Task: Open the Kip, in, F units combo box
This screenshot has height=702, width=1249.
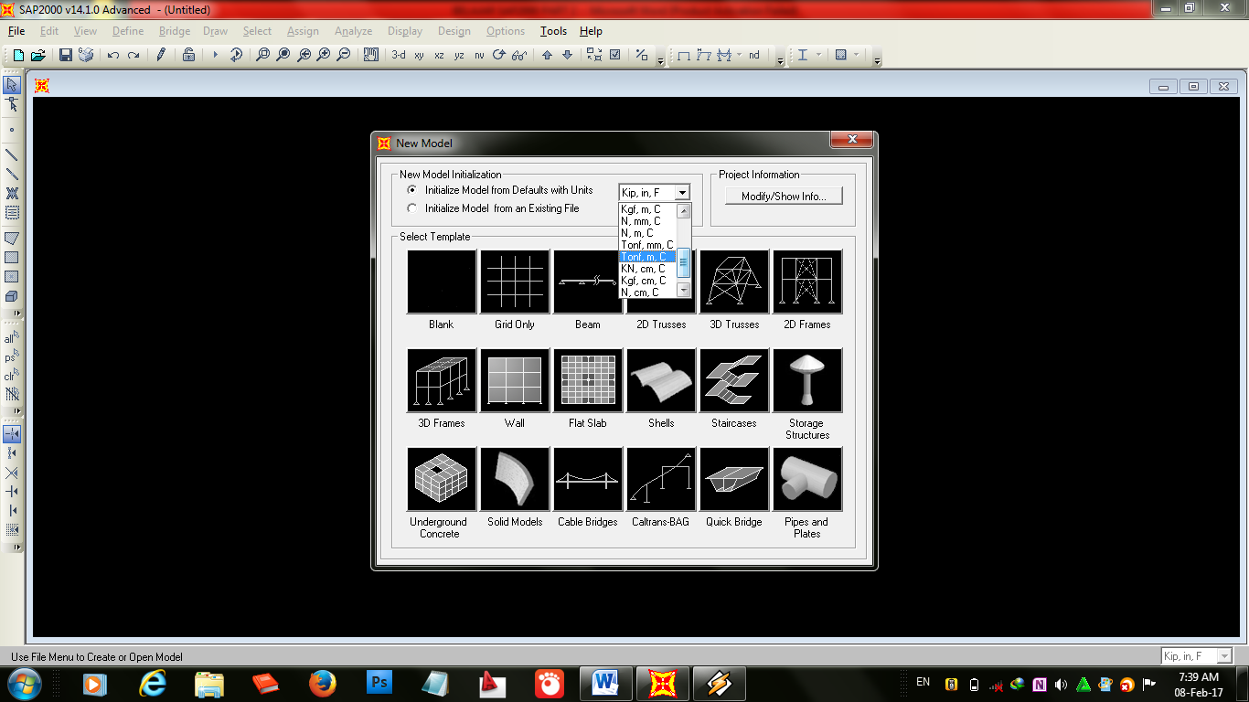Action: point(655,193)
